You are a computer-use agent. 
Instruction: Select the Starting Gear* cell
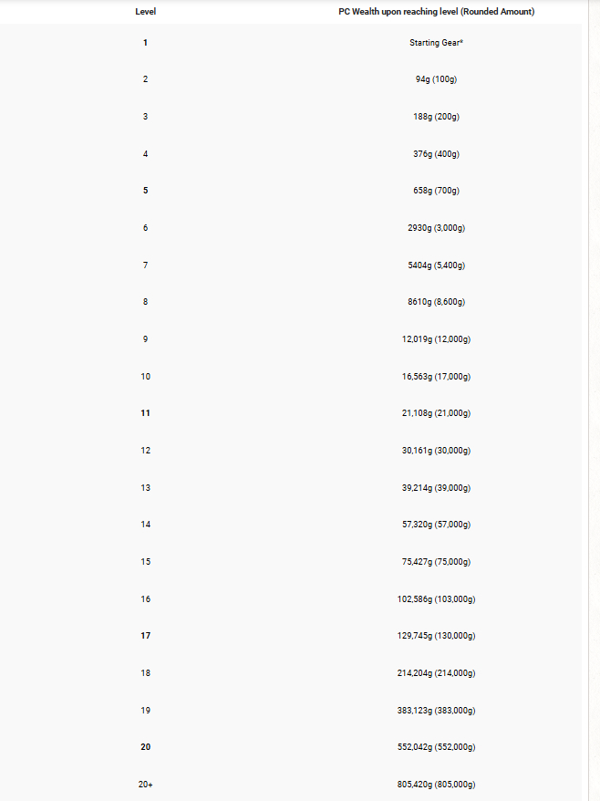pyautogui.click(x=436, y=43)
